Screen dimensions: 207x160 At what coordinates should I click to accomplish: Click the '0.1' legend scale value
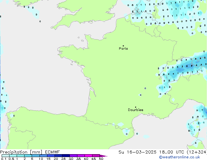click(4, 159)
